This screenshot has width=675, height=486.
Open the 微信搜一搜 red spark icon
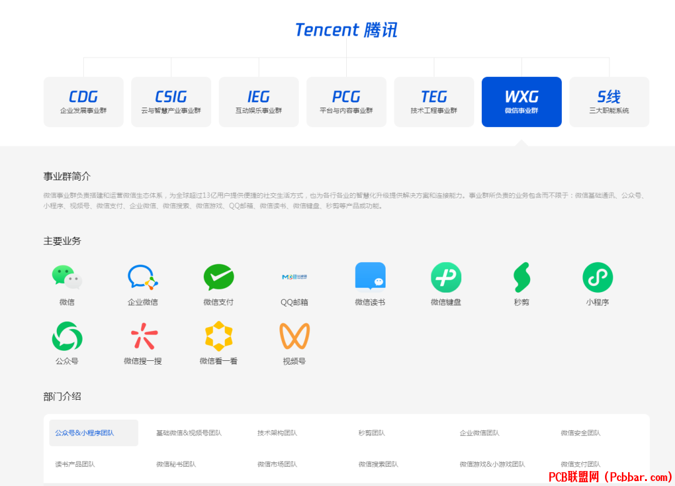click(x=144, y=336)
